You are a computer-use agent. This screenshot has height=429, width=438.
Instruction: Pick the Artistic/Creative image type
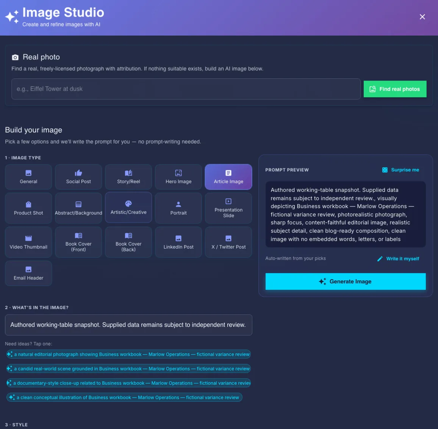click(x=128, y=208)
